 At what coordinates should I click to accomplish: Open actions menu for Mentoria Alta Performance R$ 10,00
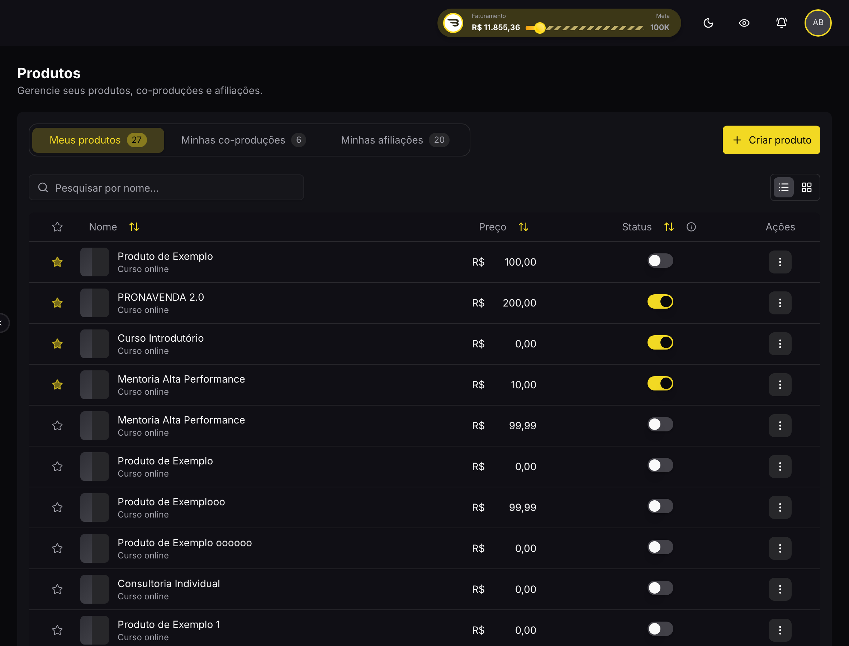click(x=780, y=384)
